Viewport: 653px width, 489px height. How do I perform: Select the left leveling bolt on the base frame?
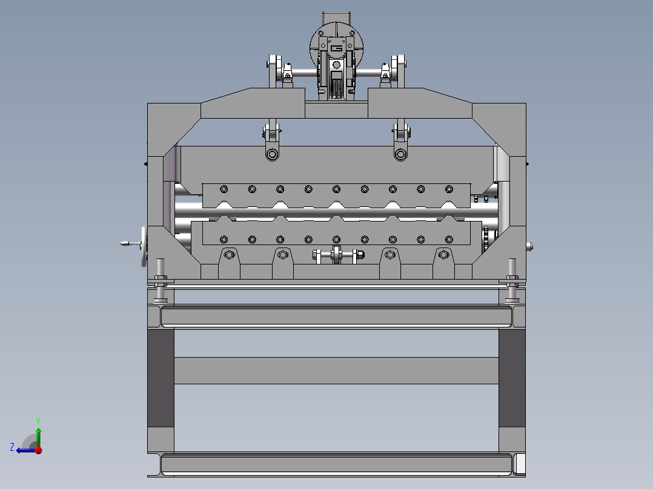tap(161, 281)
